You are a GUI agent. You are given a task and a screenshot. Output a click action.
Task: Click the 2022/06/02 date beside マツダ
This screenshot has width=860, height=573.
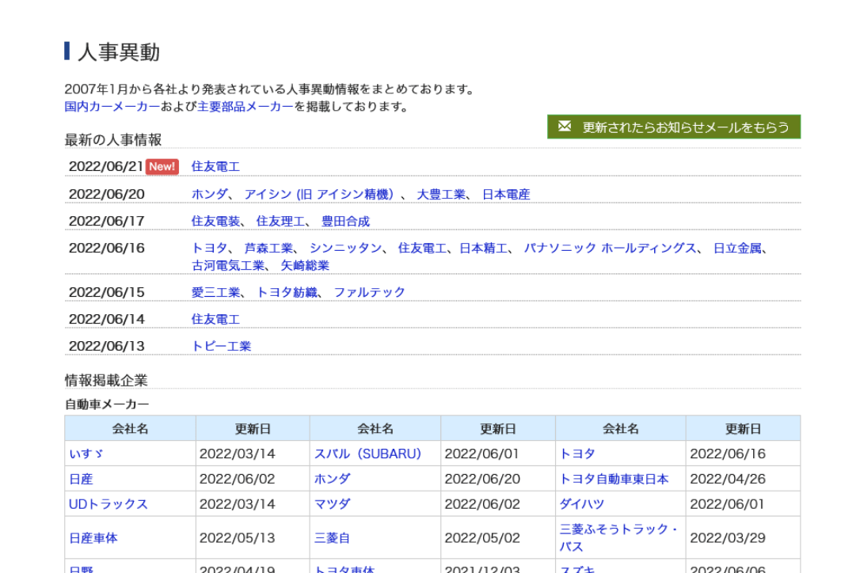[x=482, y=504]
